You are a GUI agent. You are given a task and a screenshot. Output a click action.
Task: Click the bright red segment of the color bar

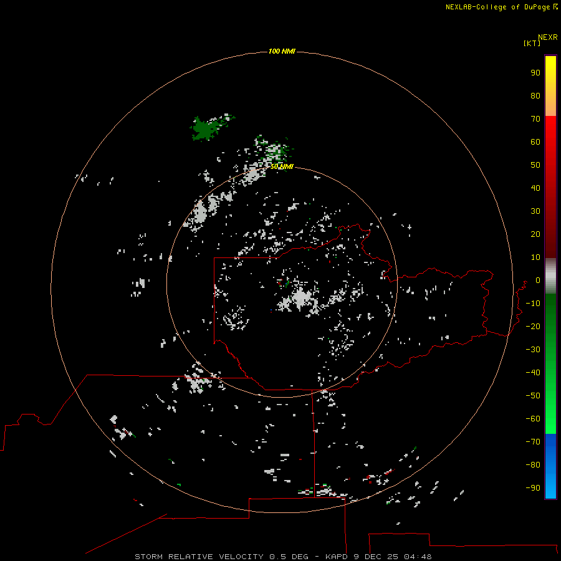[x=550, y=132]
